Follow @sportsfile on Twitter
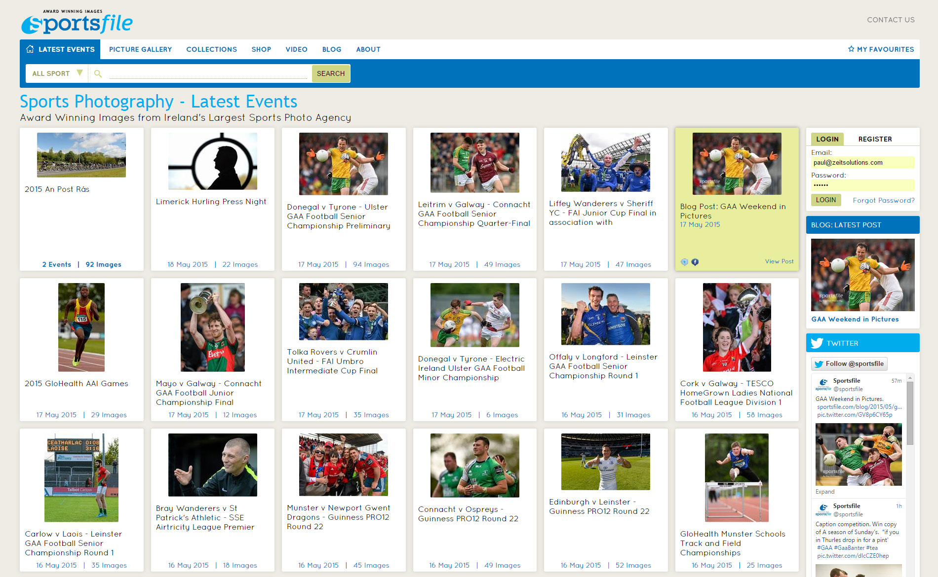The height and width of the screenshot is (577, 938). pyautogui.click(x=849, y=364)
